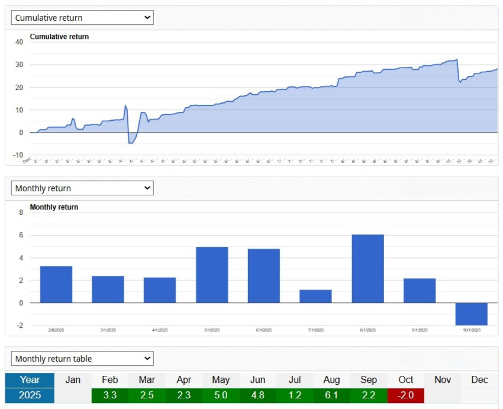Click the red -2.0 October table cell

click(x=405, y=395)
